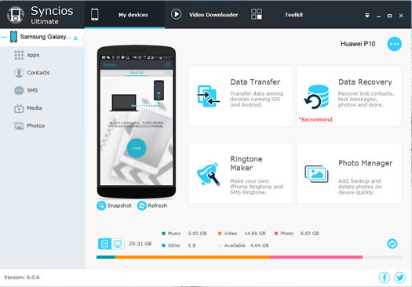Click the storage usage bar
The width and height of the screenshot is (412, 287).
[x=249, y=257]
